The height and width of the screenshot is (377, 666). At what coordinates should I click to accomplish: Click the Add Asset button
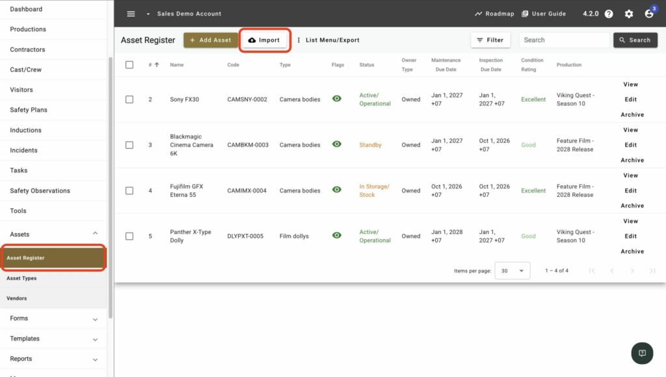click(x=210, y=40)
